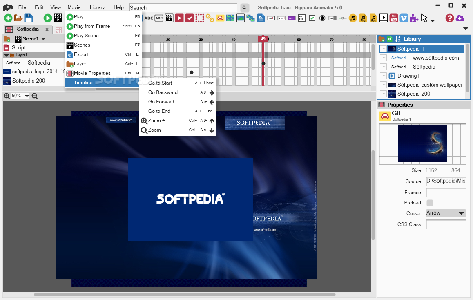Click the Vimeo icon in toolbar
The width and height of the screenshot is (473, 300).
404,18
